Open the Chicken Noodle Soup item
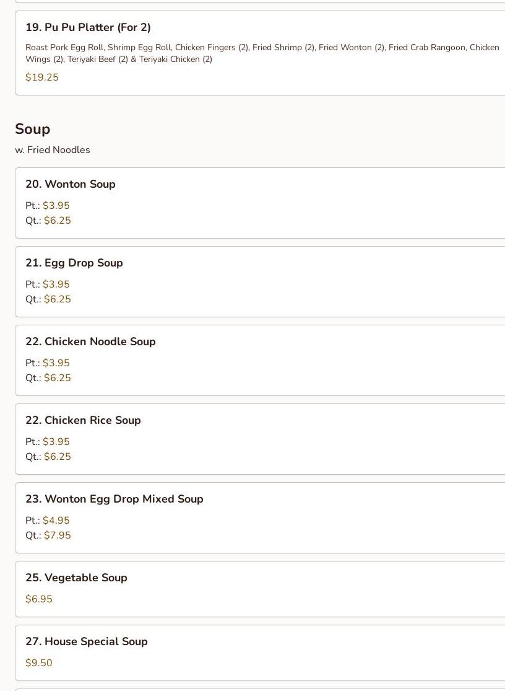 90,341
